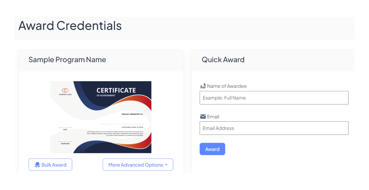
Task: Click the company logo rings on the certificate
Action: point(65,90)
